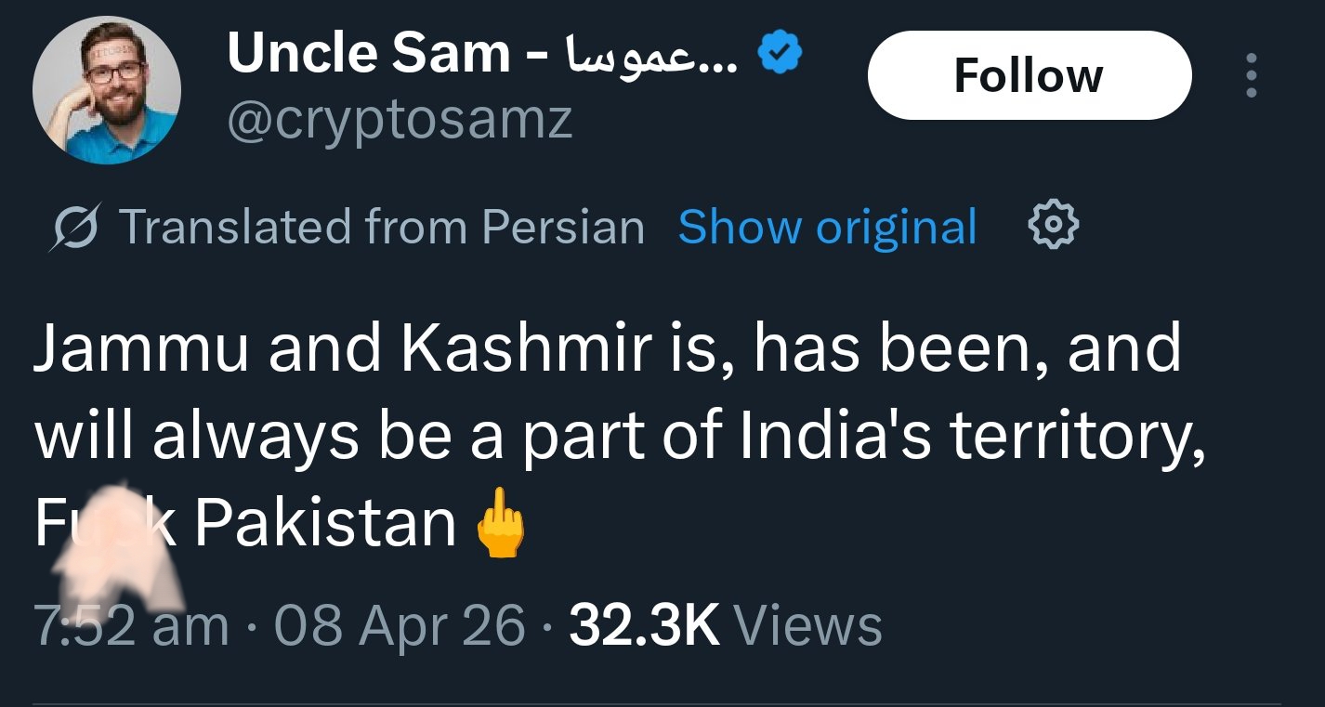Show original Persian post text
The image size is (1325, 707).
pyautogui.click(x=827, y=228)
